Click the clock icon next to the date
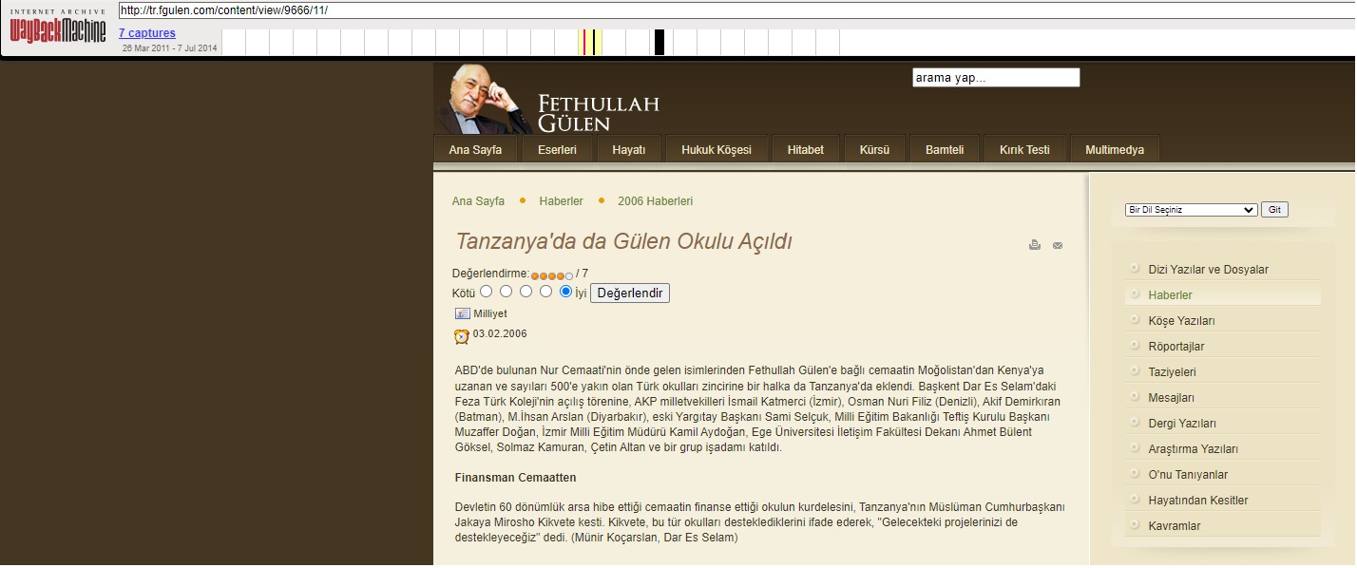The width and height of the screenshot is (1357, 568). coord(462,335)
